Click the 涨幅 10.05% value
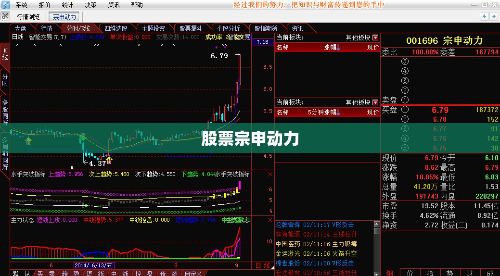Viewport: 500px width, 276px height. click(427, 177)
